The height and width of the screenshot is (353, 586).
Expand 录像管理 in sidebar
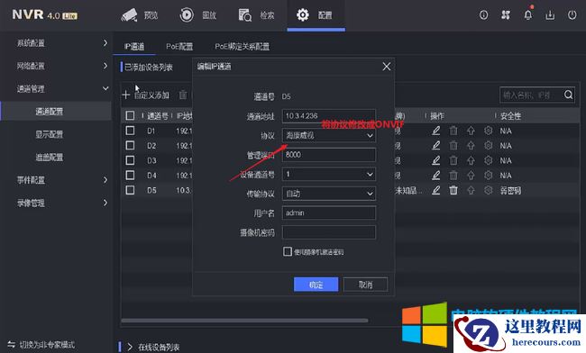coord(56,203)
